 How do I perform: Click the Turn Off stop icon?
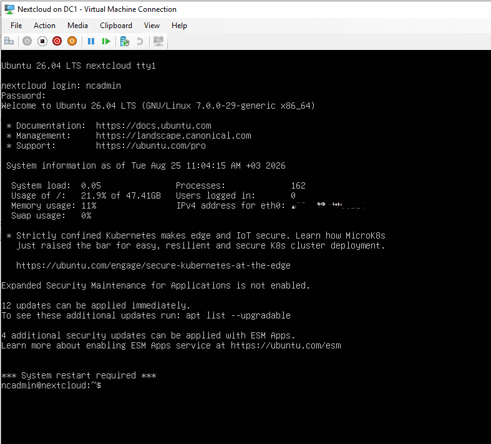42,41
